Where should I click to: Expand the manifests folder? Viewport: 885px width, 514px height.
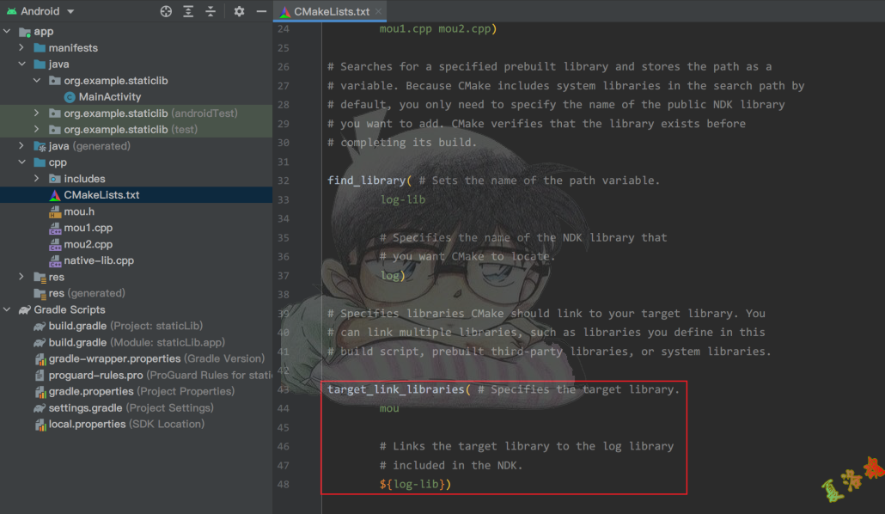point(22,48)
